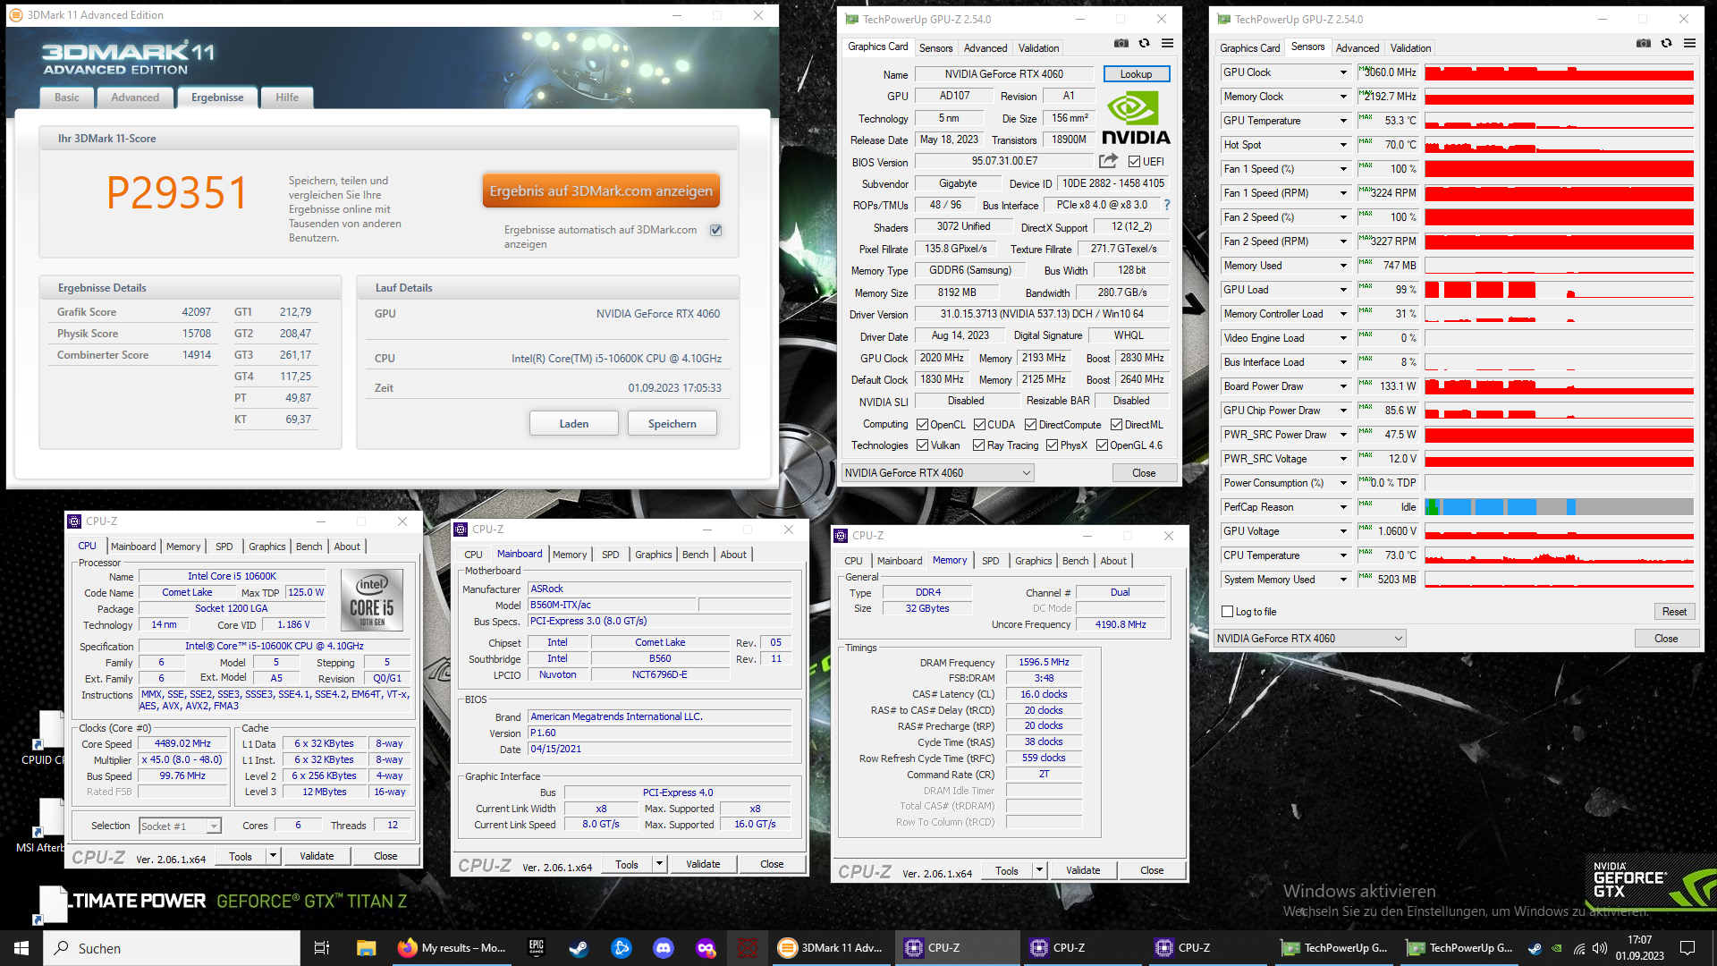Open the CPUID desktop shortcut
Viewport: 1717px width, 966px height.
pyautogui.click(x=43, y=737)
